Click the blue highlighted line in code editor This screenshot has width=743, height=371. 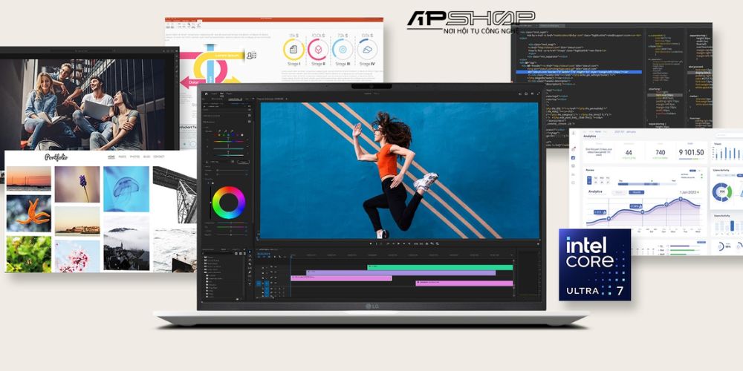[x=578, y=72]
